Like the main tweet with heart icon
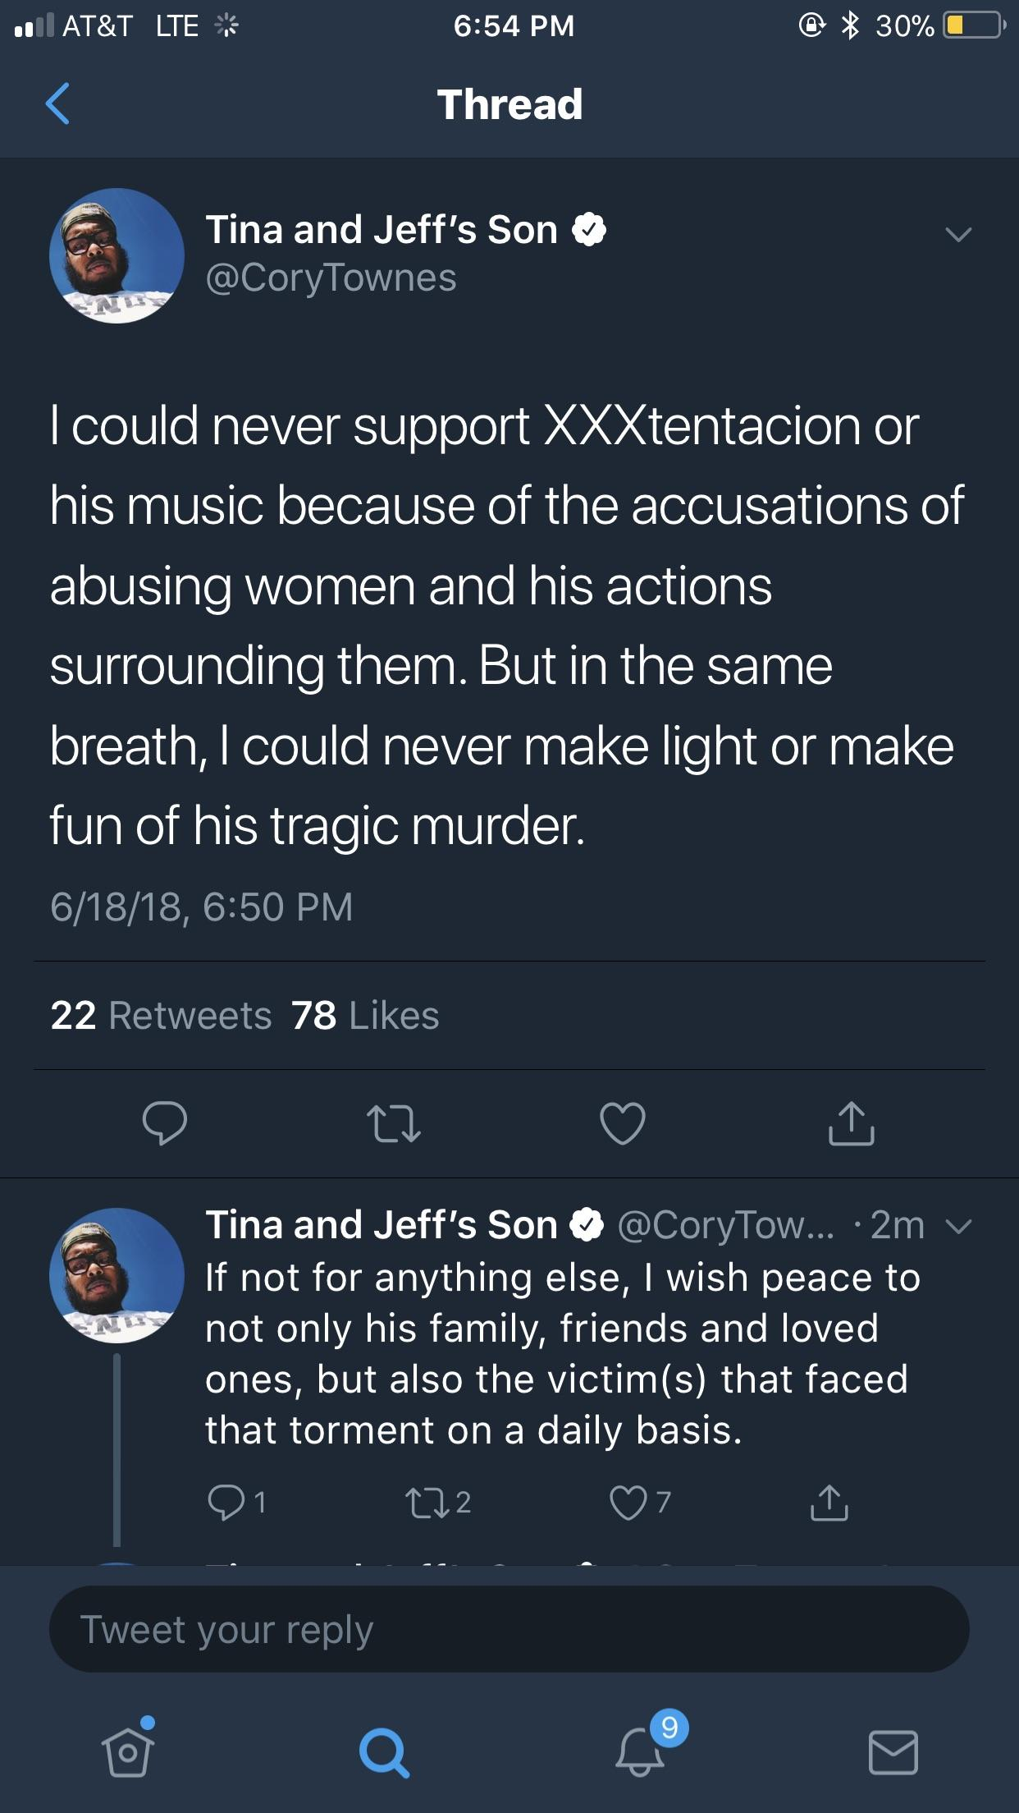Image resolution: width=1019 pixels, height=1813 pixels. pyautogui.click(x=623, y=1123)
